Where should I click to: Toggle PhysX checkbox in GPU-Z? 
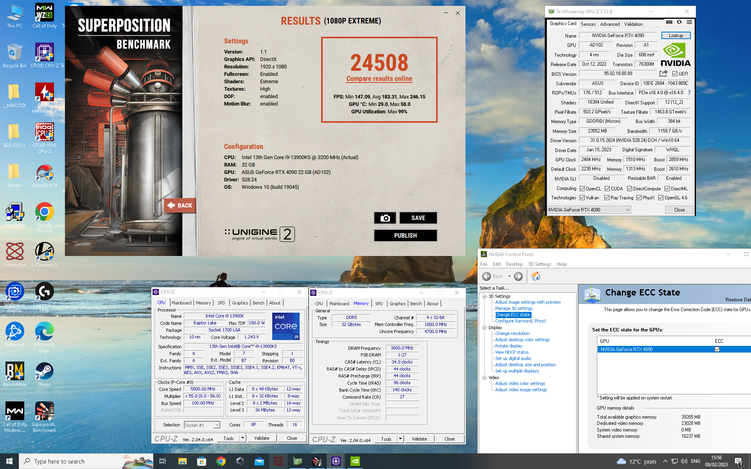click(639, 198)
